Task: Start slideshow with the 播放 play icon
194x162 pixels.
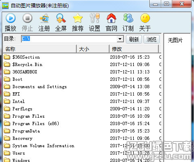Action: (x=11, y=18)
